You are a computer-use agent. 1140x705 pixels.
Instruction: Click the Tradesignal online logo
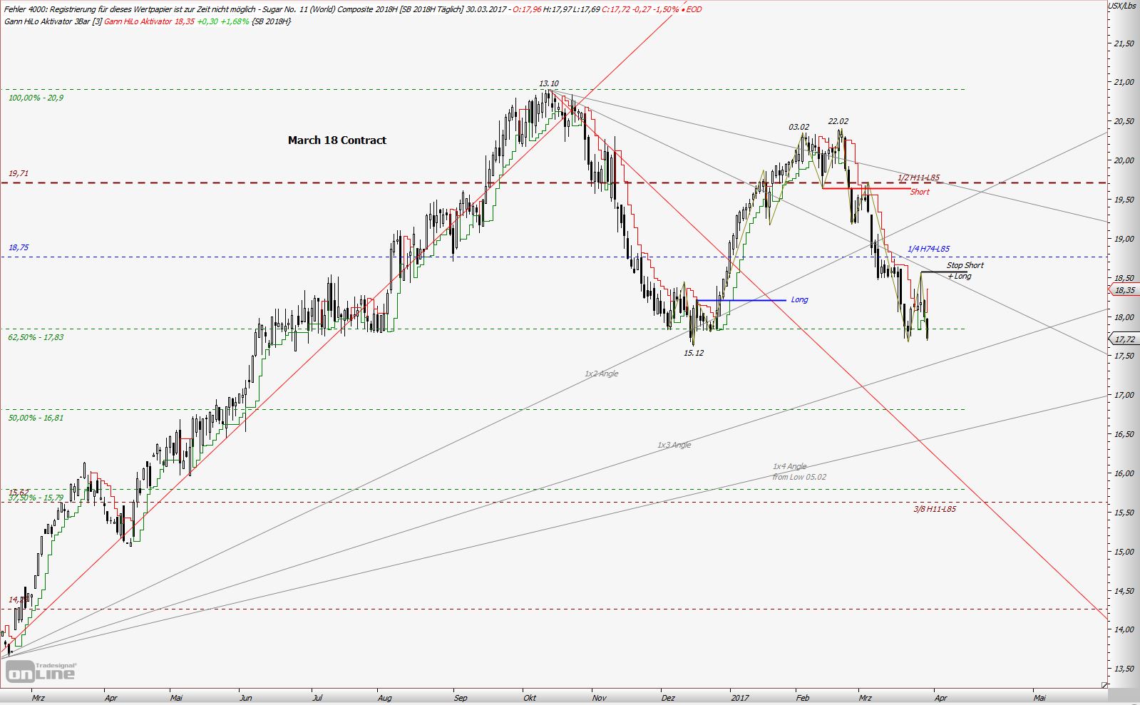[x=41, y=671]
